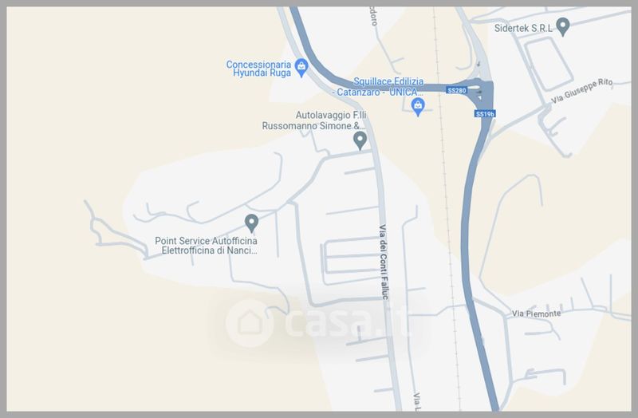Click the rectangular block near Sidertek
The height and width of the screenshot is (418, 638).
tap(549, 65)
